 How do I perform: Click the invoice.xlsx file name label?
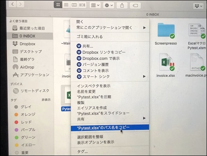click(x=165, y=76)
